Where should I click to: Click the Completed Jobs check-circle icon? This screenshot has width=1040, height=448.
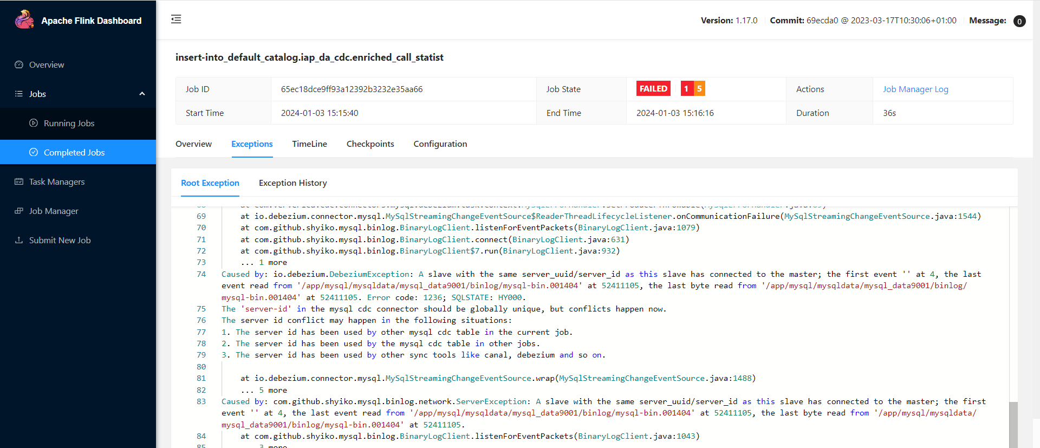pos(34,152)
